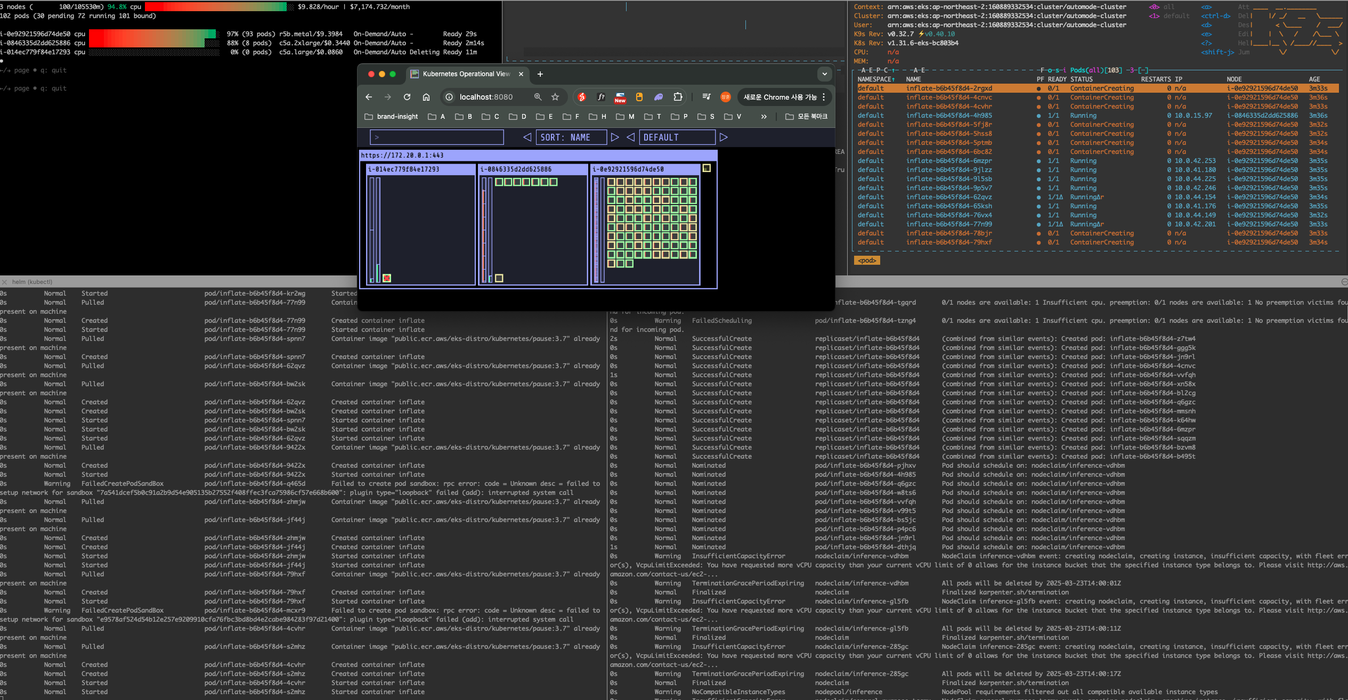Open the Chrome extensions puzzle icon
The width and height of the screenshot is (1348, 700).
pos(678,97)
